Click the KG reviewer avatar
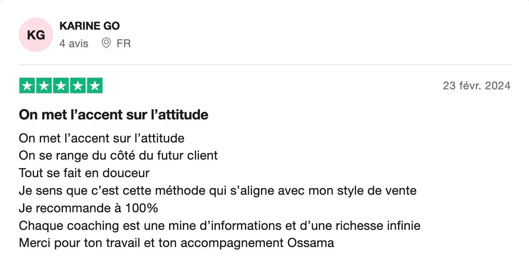The image size is (529, 263). click(x=36, y=35)
